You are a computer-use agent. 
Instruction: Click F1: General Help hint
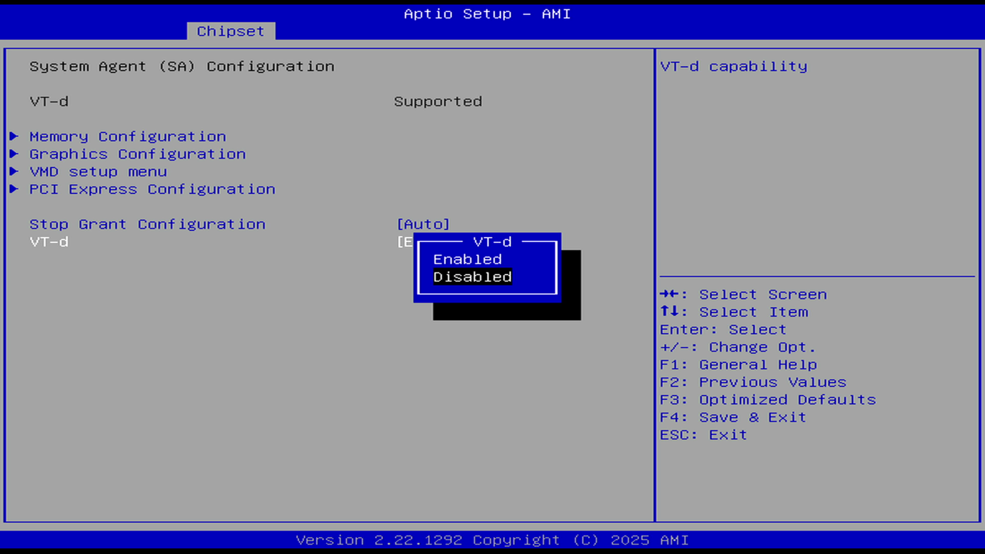click(739, 365)
